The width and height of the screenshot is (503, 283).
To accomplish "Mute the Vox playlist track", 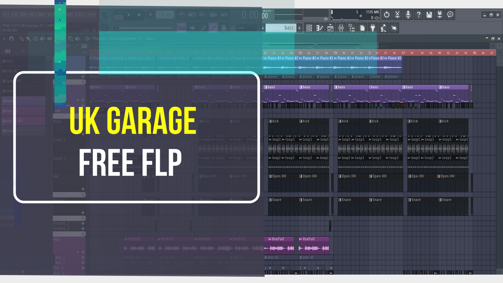I will pyautogui.click(x=83, y=252).
